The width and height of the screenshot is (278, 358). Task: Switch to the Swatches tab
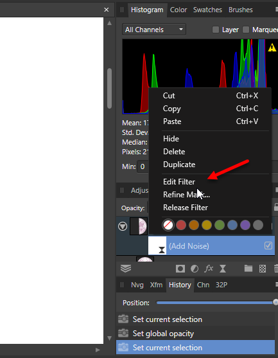(207, 10)
